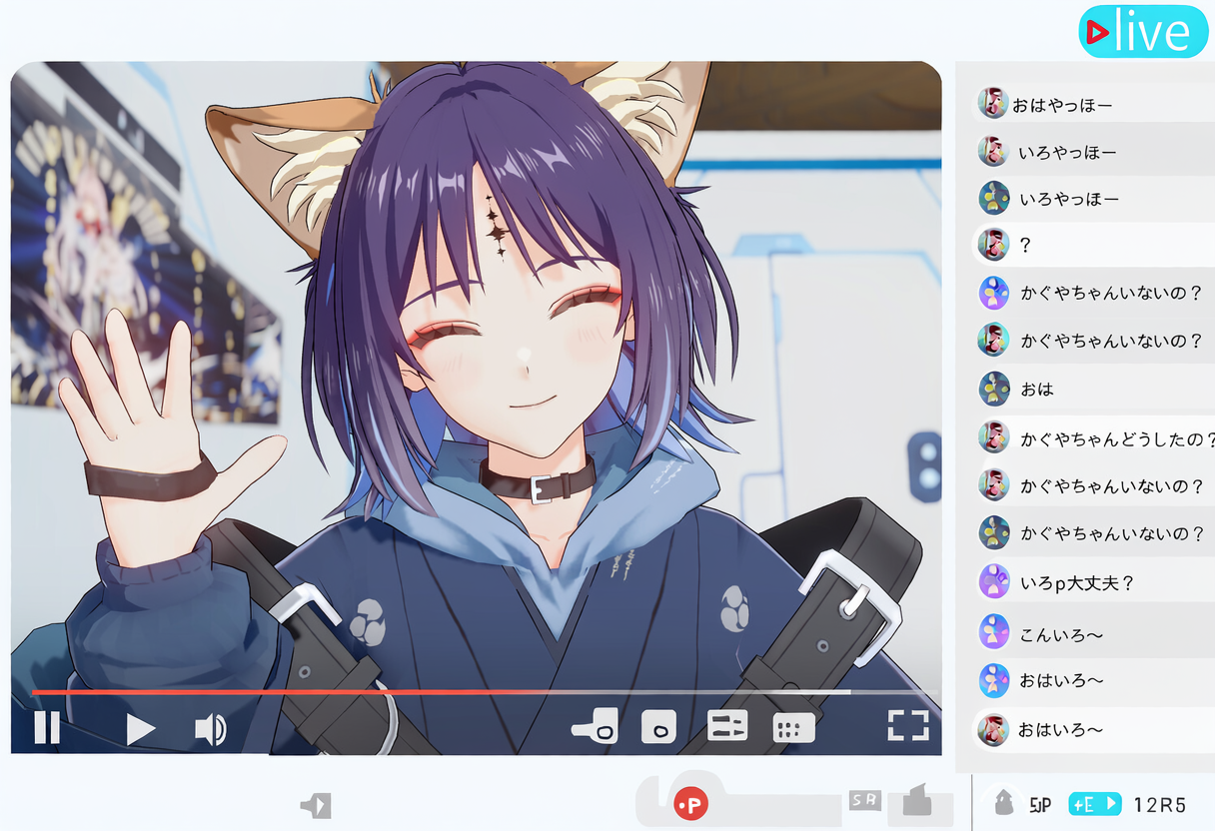
Task: Click the blue +E button under chat
Action: click(1094, 804)
